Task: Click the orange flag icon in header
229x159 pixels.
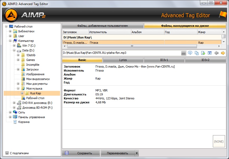Action: pyautogui.click(x=222, y=14)
